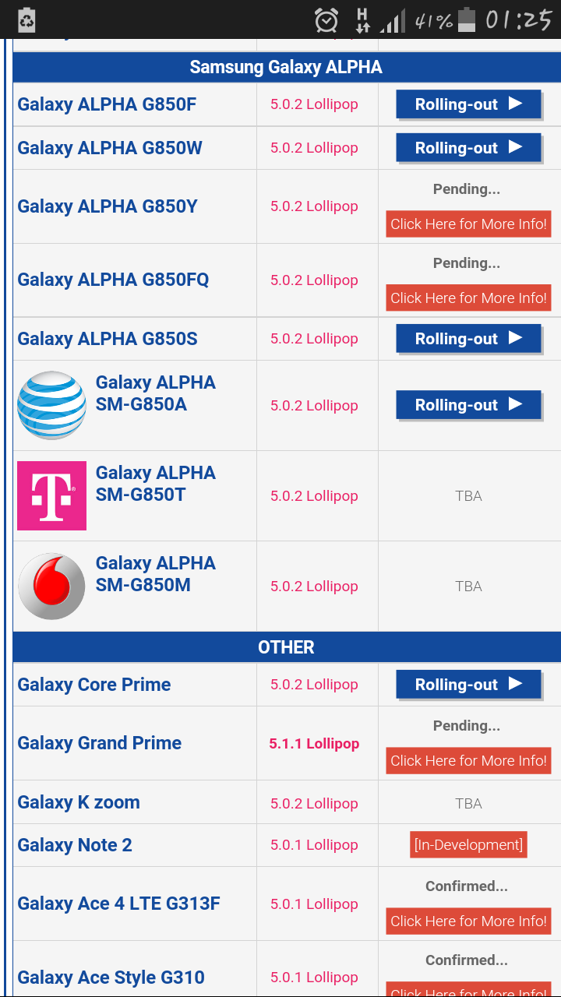The image size is (561, 997).
Task: Open Rolling-out for Galaxy ALPHA G850W
Action: click(x=468, y=147)
